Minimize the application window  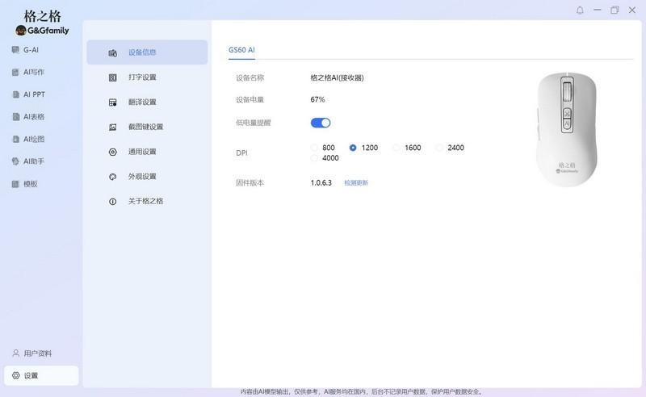[x=598, y=10]
